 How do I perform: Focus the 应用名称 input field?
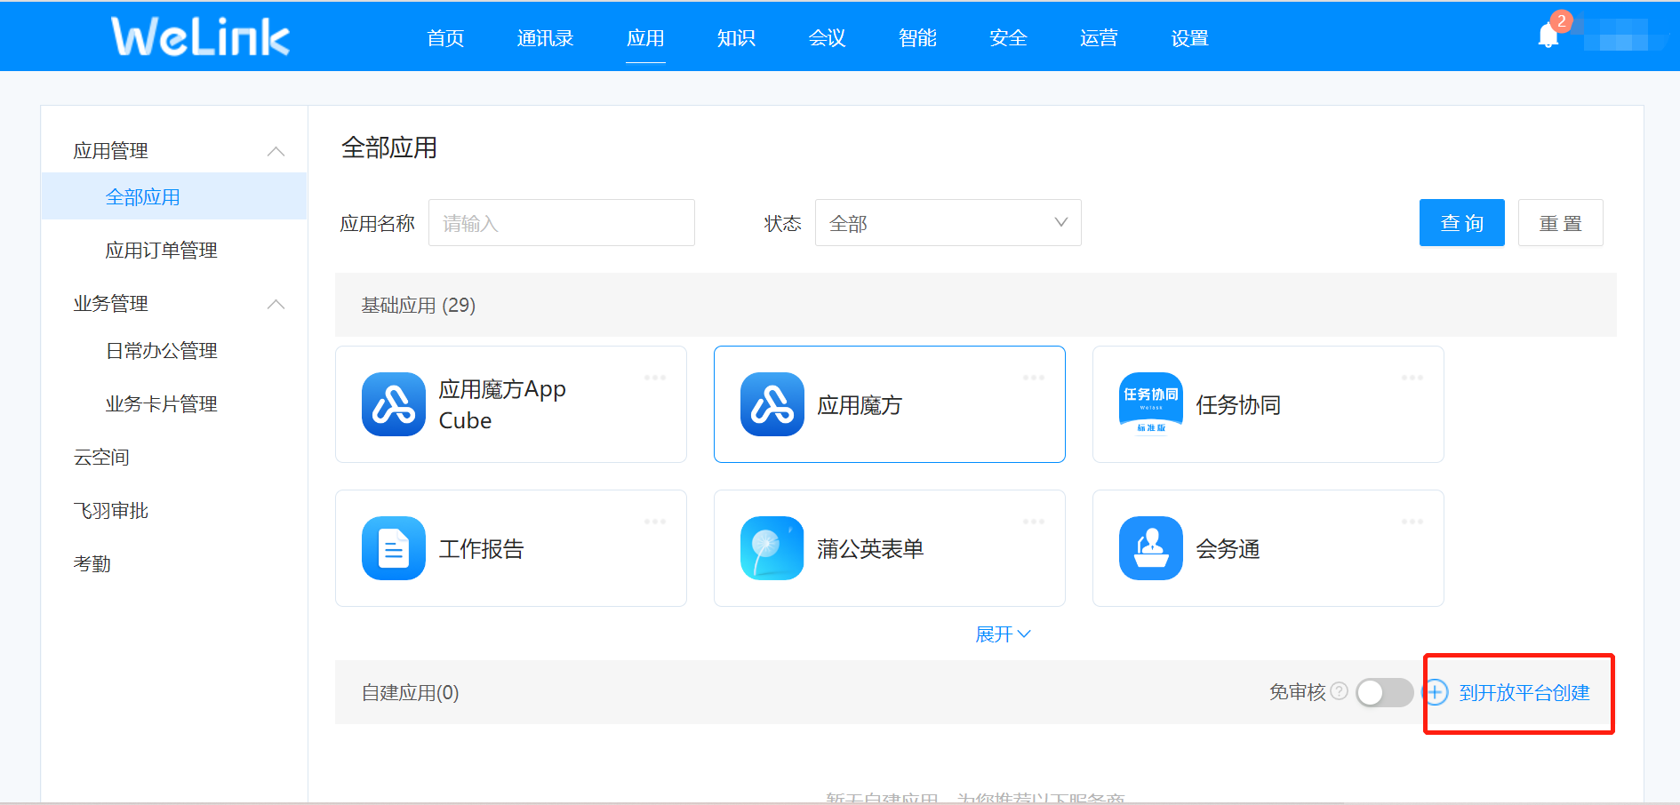[x=561, y=223]
